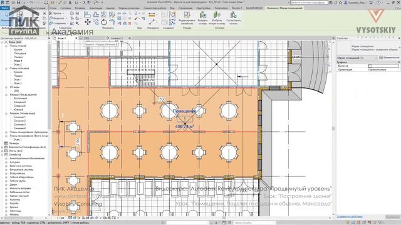Click the favorites star icon in title bar

click(x=340, y=2)
